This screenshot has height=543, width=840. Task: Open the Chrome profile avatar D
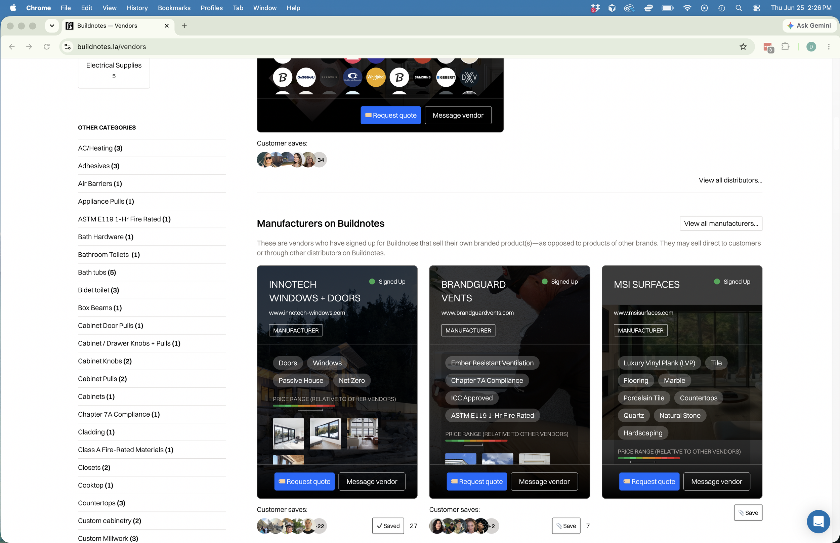[x=811, y=47]
